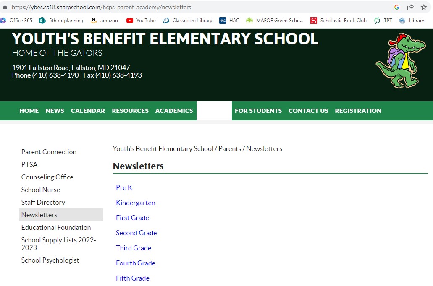
Task: Open the Third Grade newsletter link
Action: coord(134,248)
